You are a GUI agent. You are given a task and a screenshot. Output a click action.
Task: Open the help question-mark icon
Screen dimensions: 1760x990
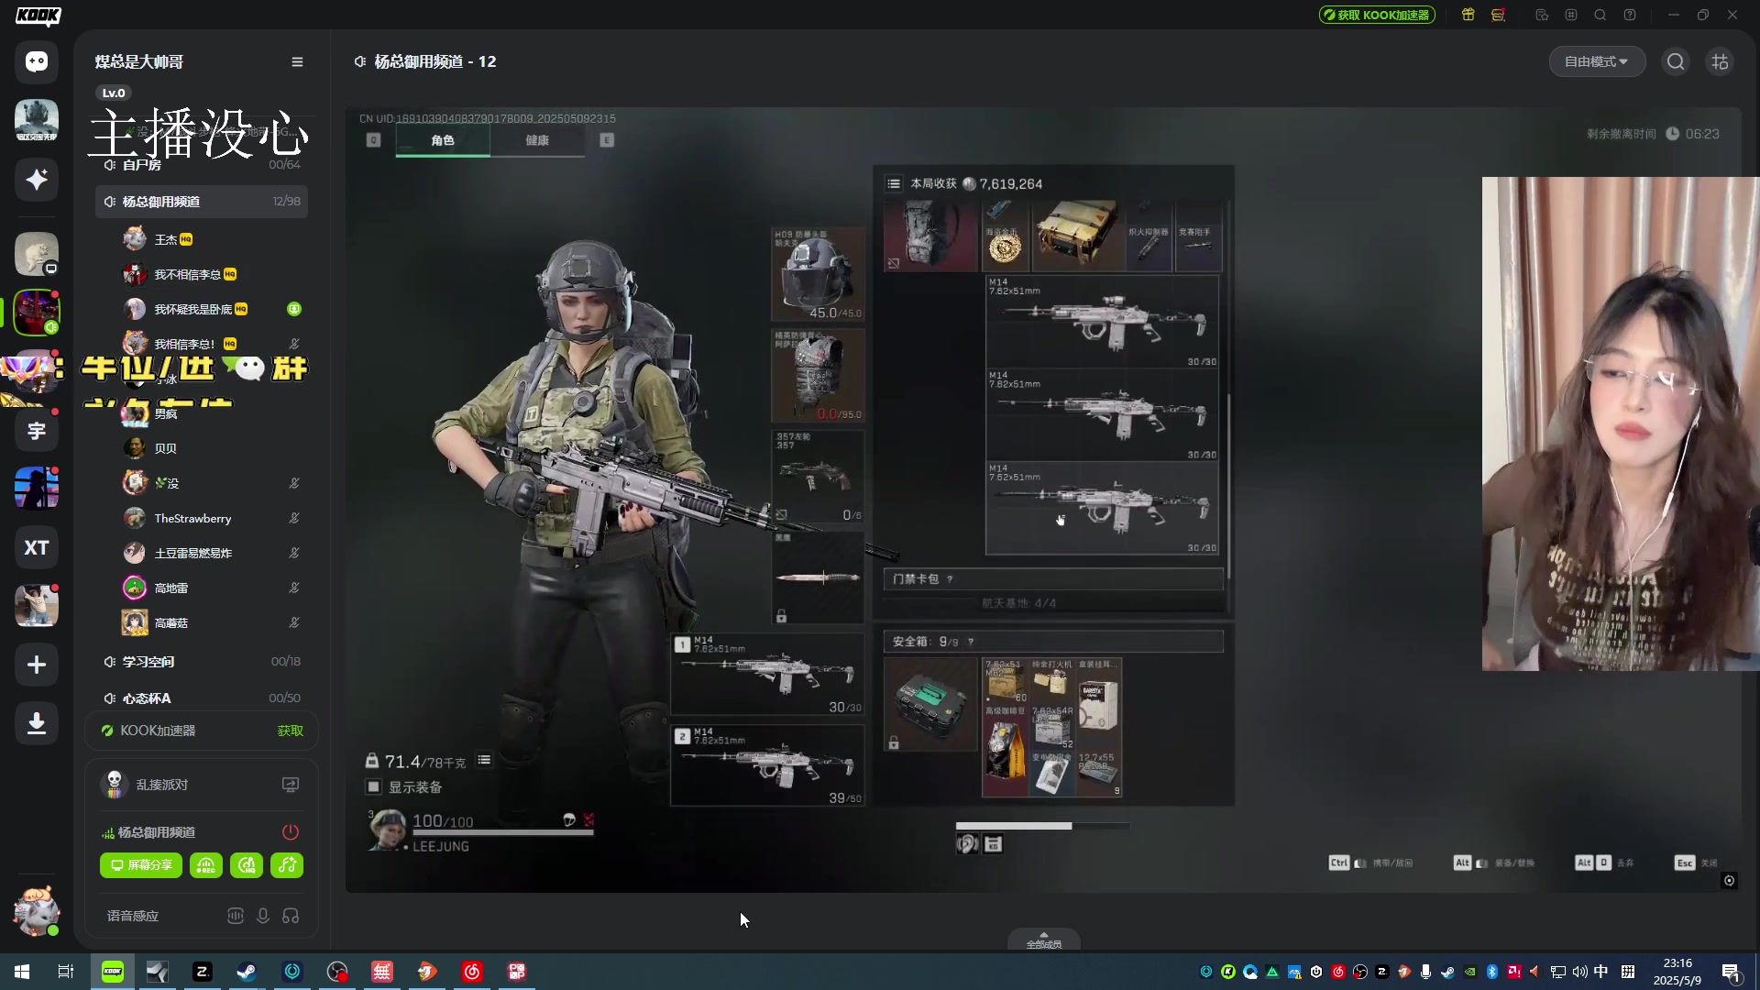tap(1630, 15)
